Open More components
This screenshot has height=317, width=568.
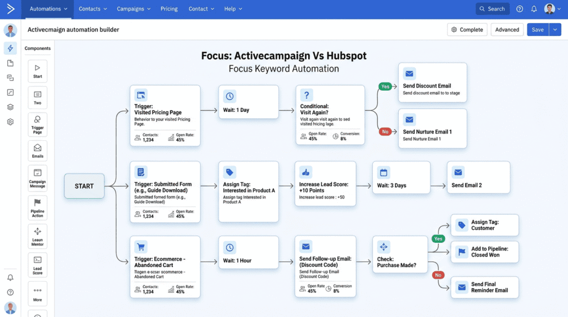(x=38, y=294)
